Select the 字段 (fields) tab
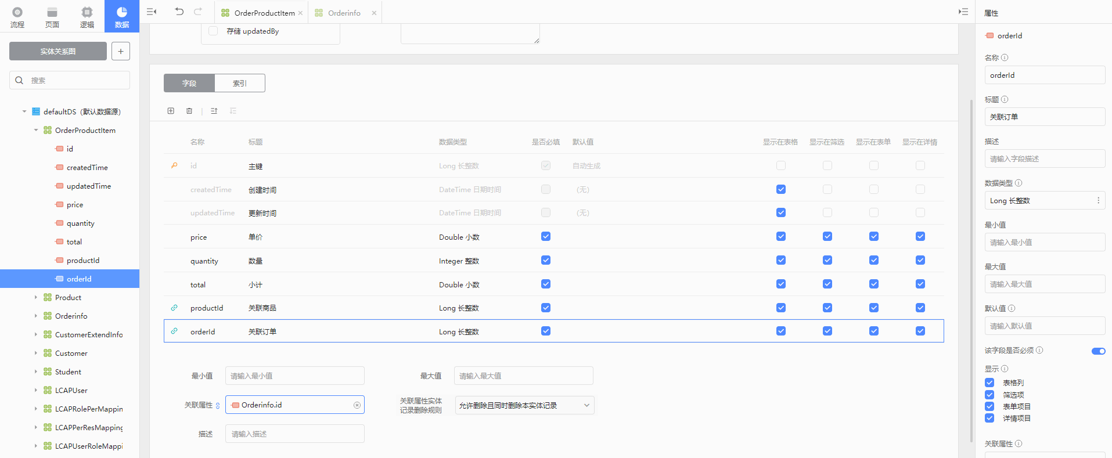The height and width of the screenshot is (458, 1112). coord(189,83)
